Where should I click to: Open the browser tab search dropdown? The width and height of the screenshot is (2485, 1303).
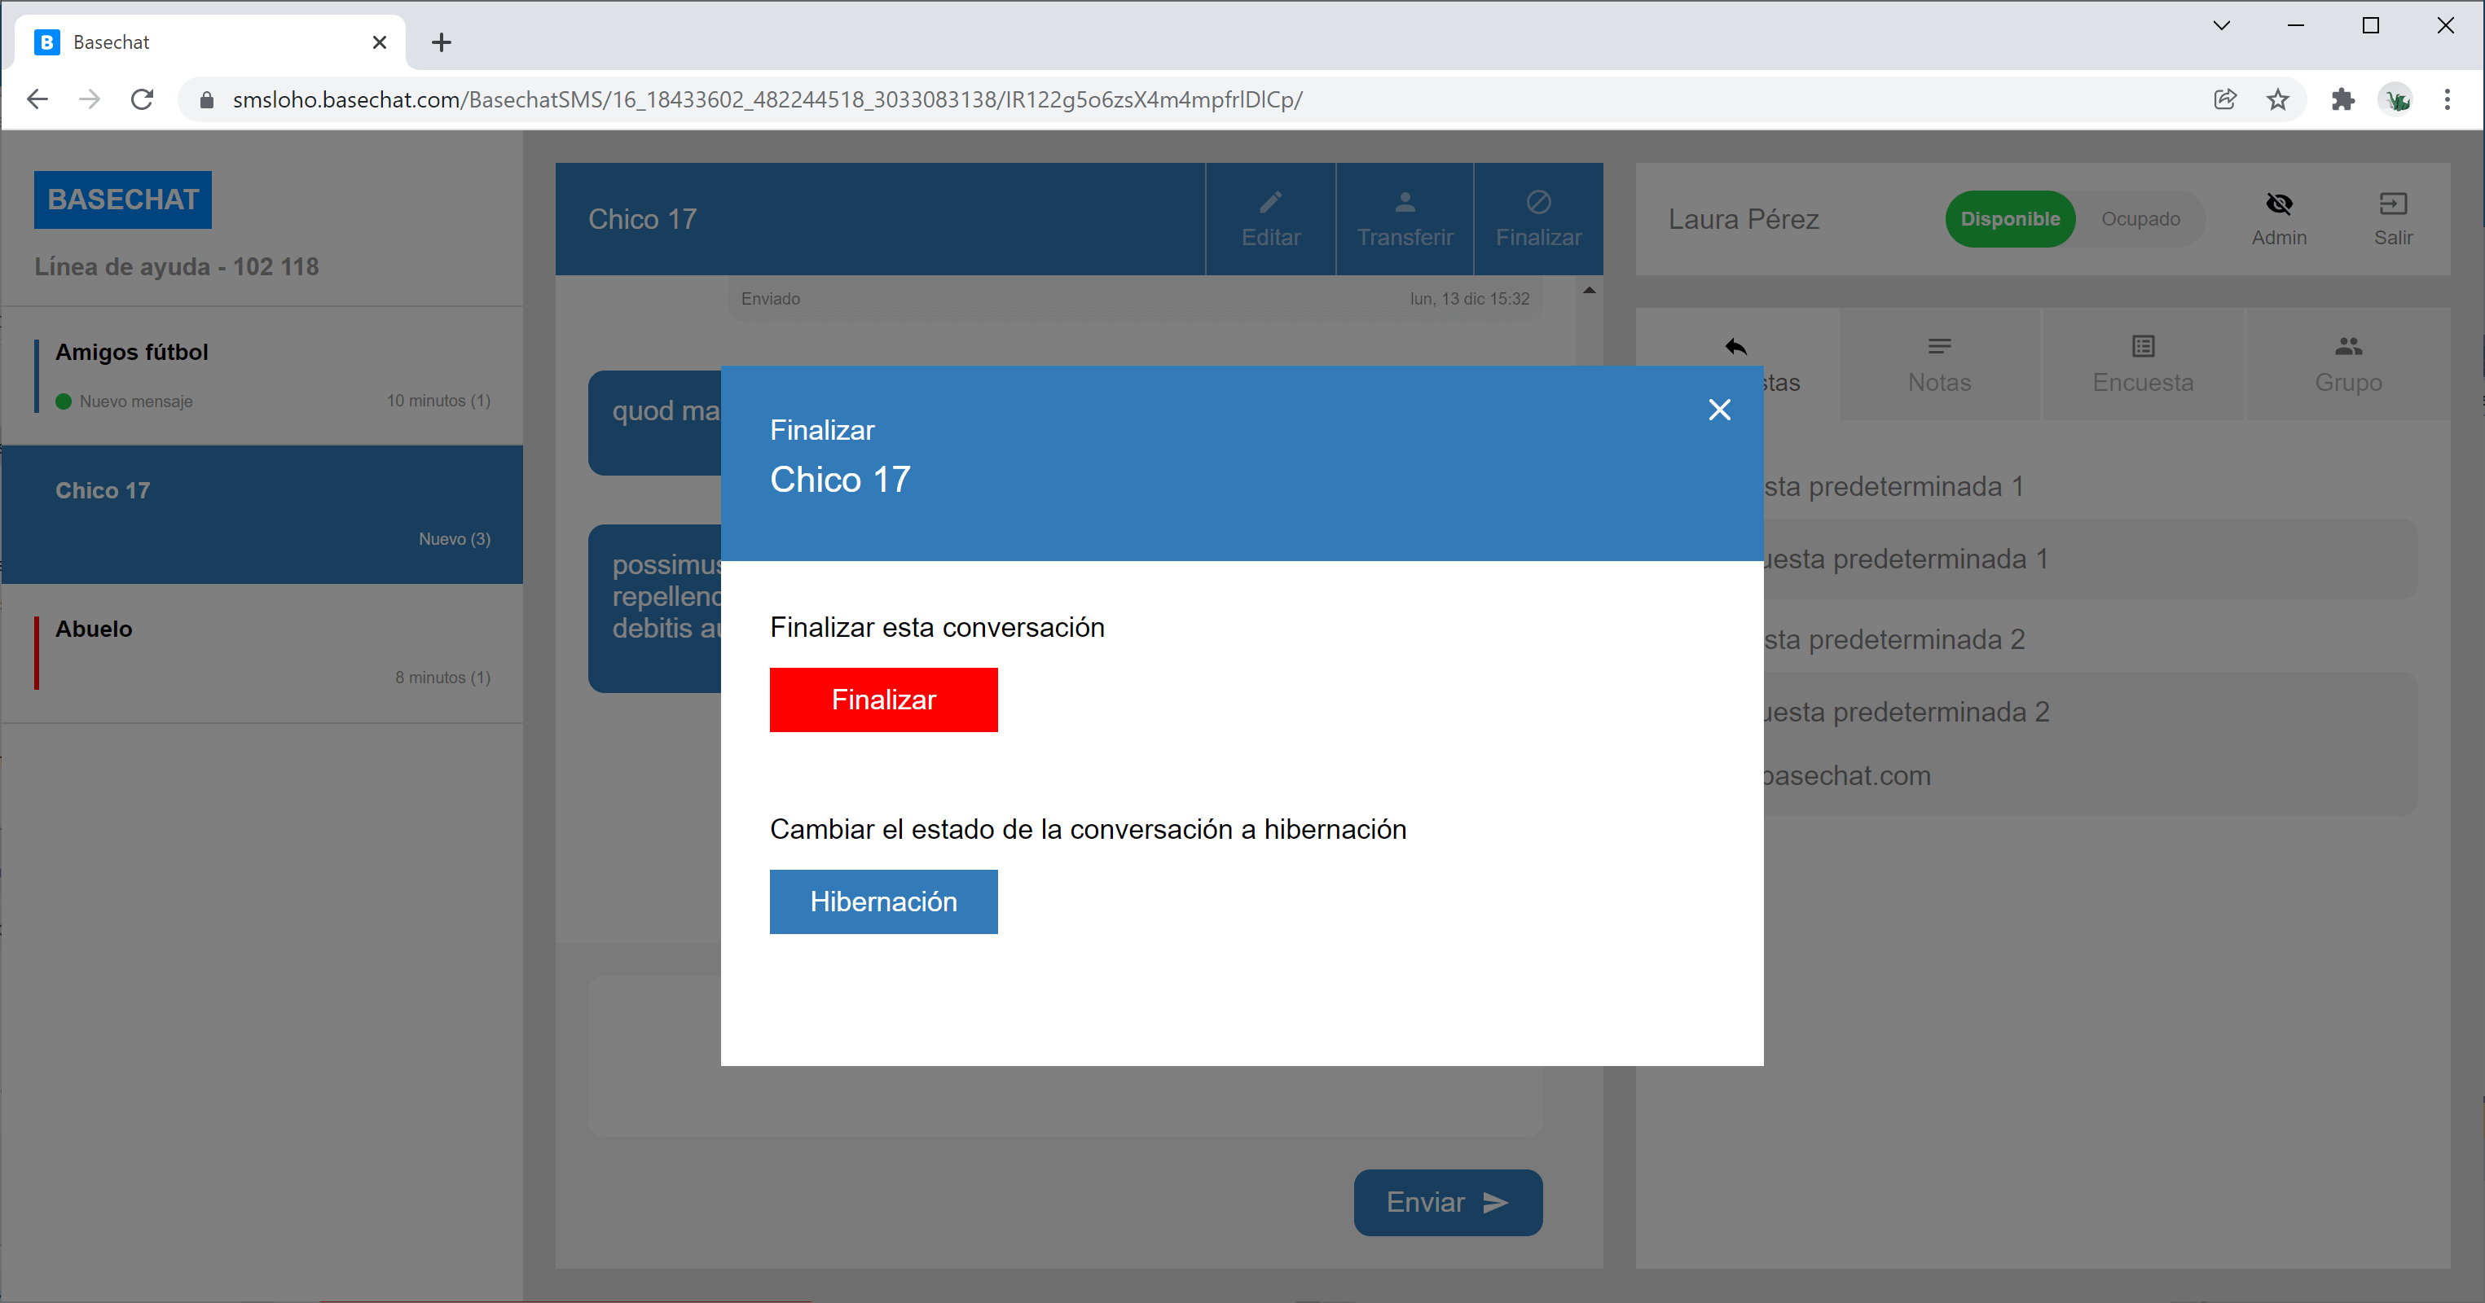point(2221,26)
